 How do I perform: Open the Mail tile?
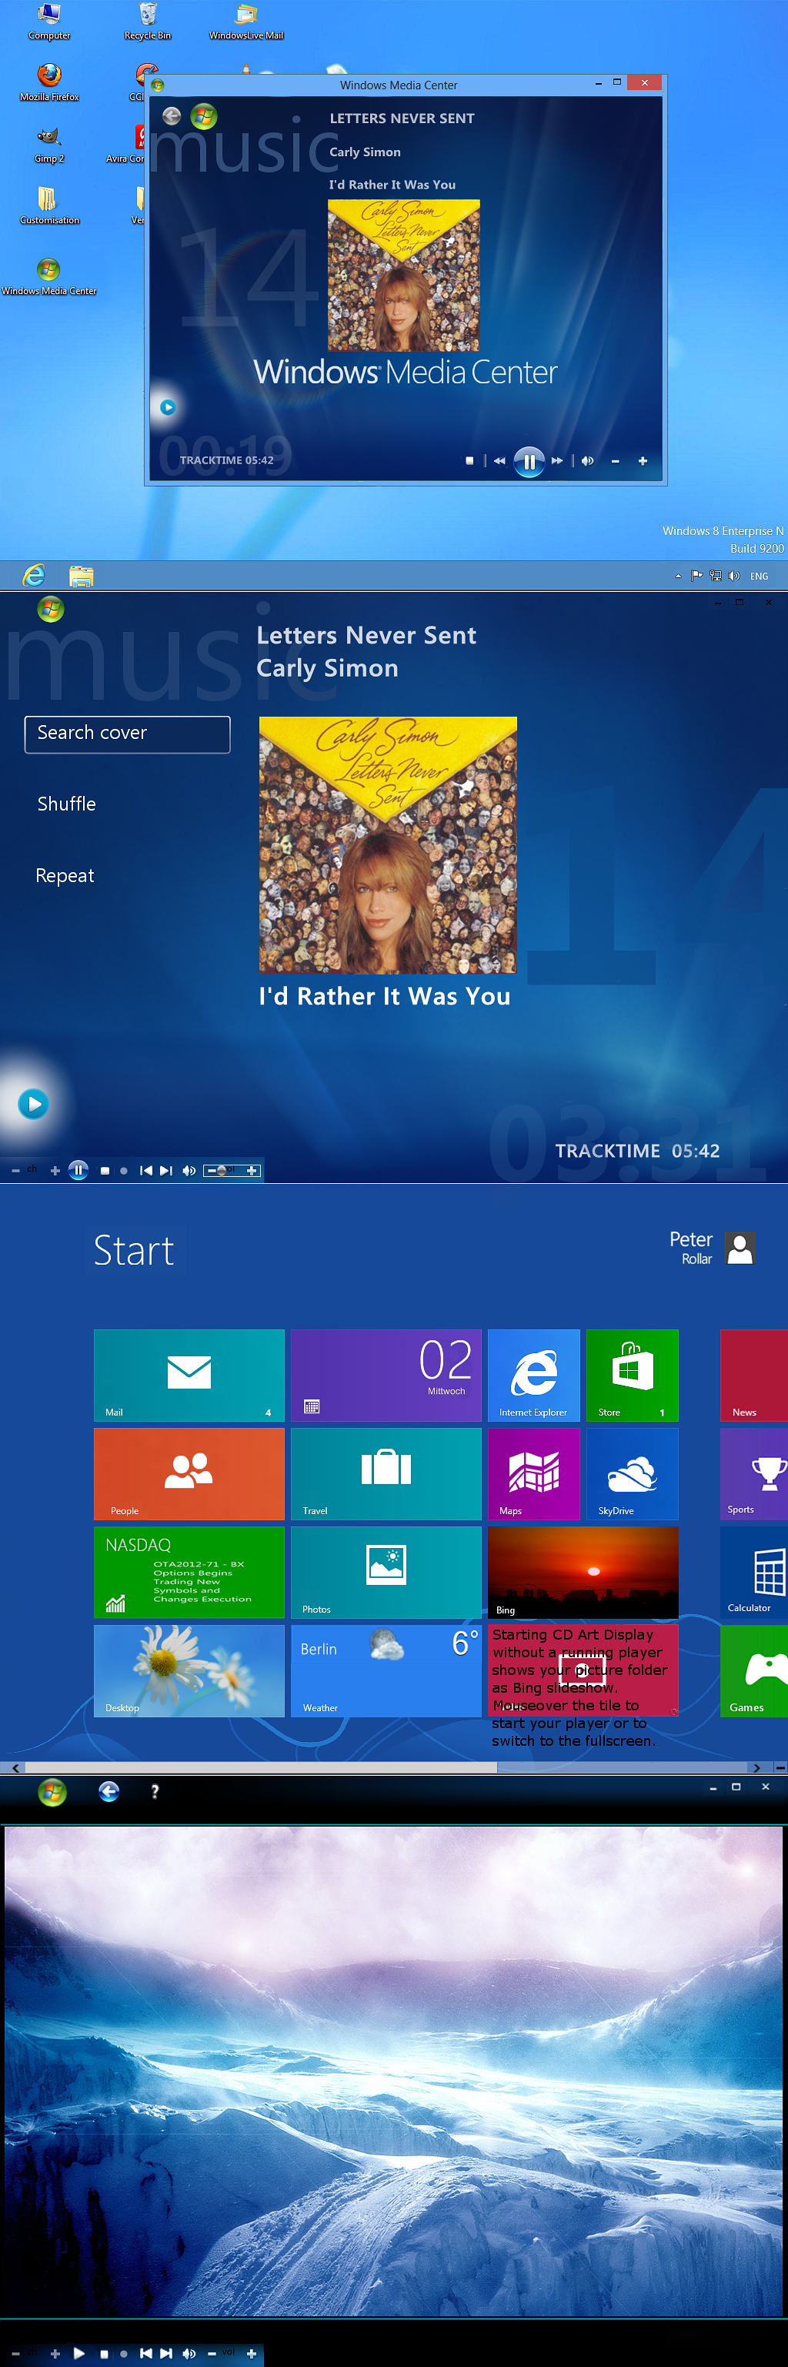(189, 1376)
